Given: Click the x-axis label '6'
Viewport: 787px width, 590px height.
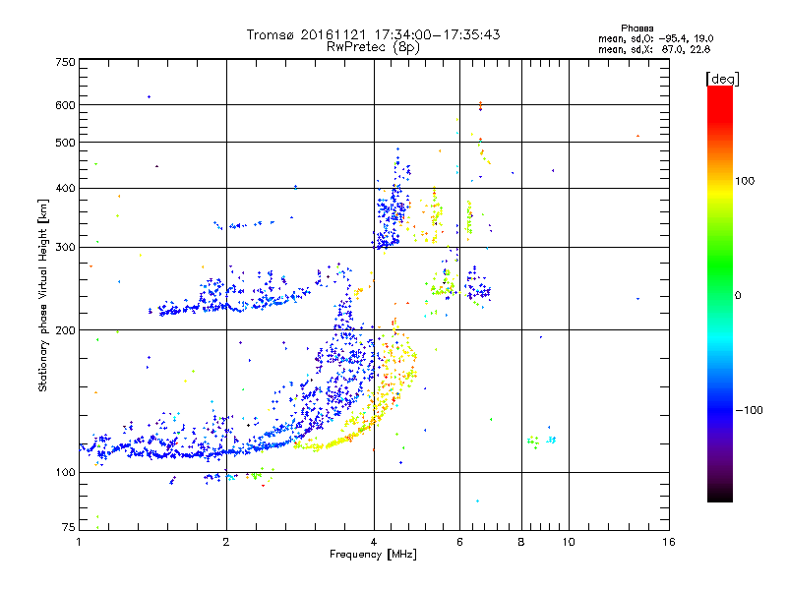Looking at the screenshot, I should [459, 542].
